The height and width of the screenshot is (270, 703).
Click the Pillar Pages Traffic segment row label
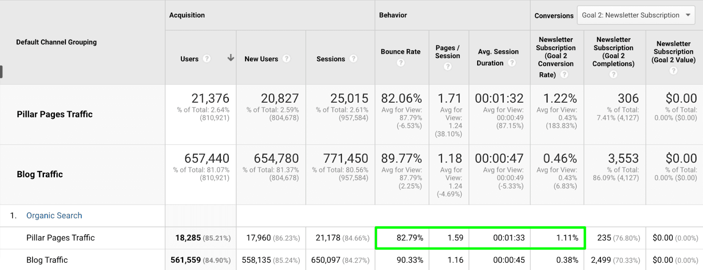(54, 114)
